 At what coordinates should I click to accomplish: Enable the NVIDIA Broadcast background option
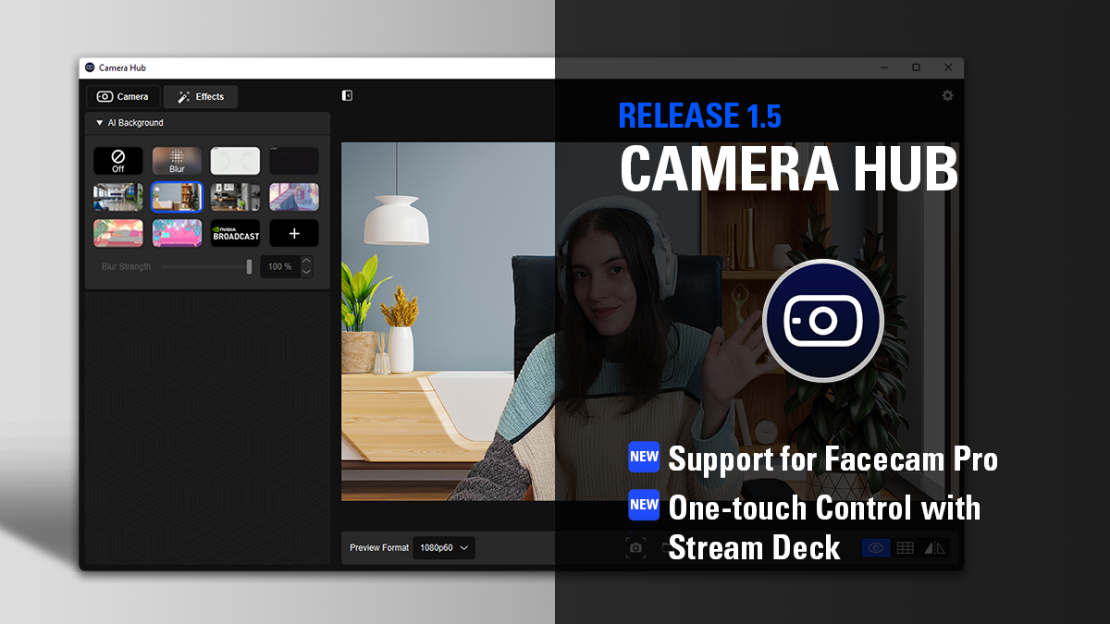pyautogui.click(x=235, y=233)
